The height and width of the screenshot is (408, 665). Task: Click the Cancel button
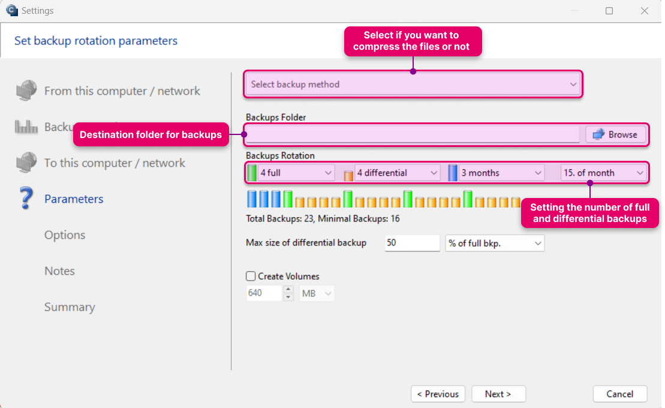coord(619,394)
